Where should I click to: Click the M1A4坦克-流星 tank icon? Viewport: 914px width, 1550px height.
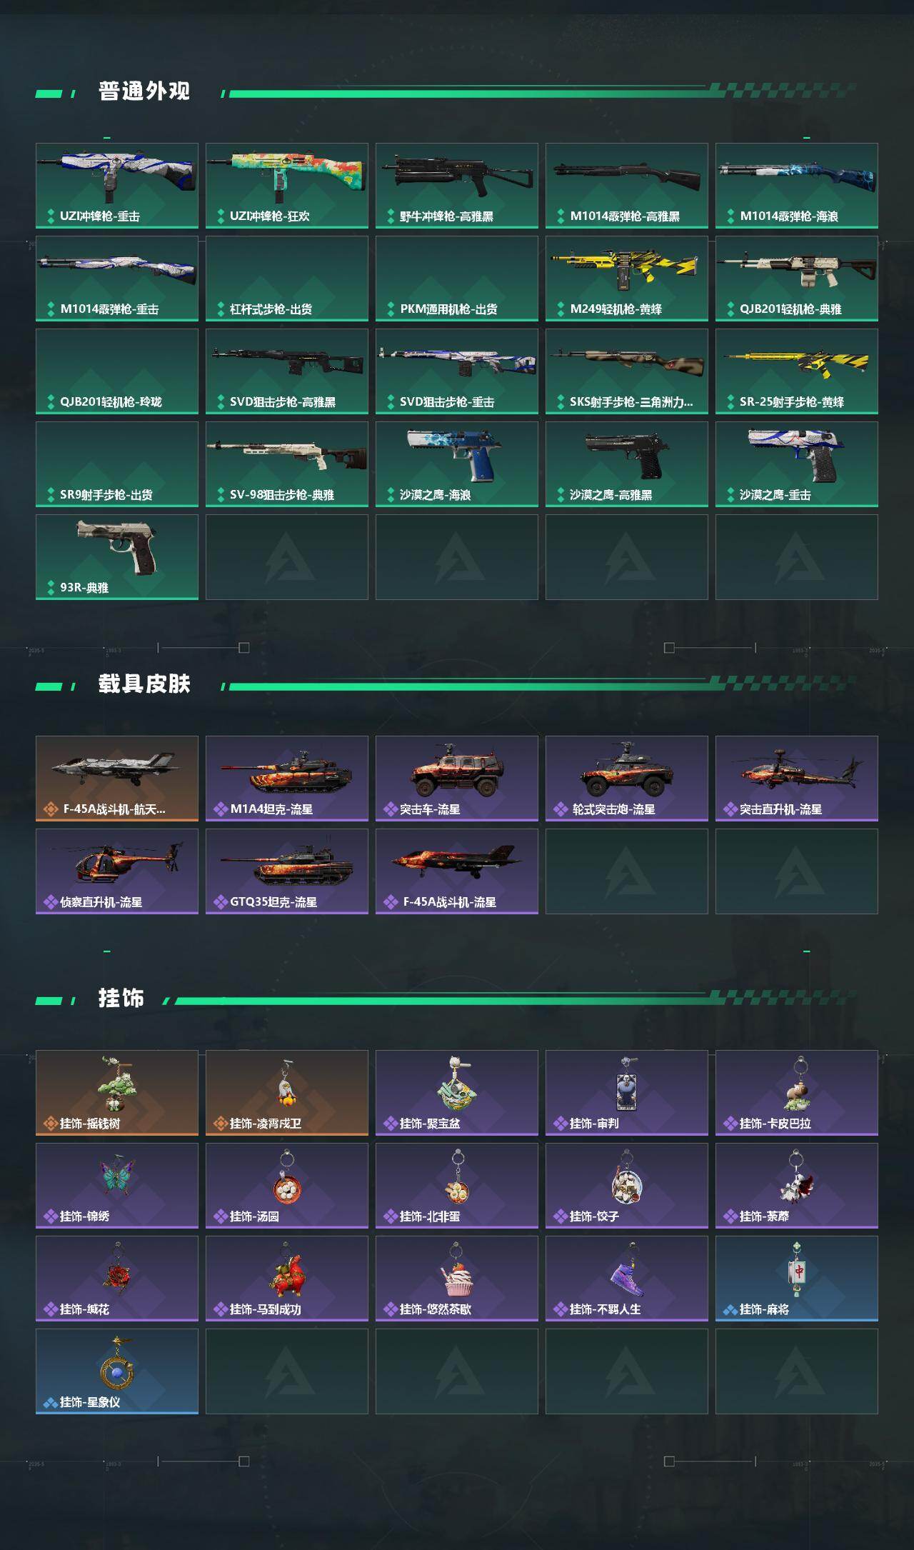(x=287, y=771)
